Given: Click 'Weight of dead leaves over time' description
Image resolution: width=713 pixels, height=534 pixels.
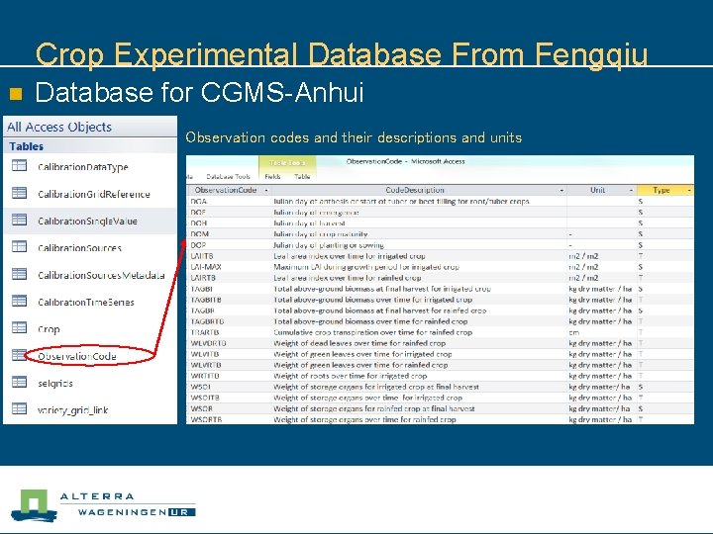Looking at the screenshot, I should (359, 343).
